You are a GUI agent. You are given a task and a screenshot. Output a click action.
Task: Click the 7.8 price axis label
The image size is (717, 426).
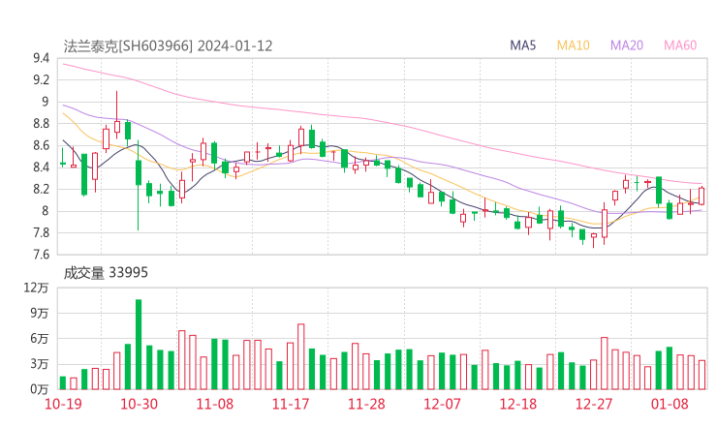point(41,232)
